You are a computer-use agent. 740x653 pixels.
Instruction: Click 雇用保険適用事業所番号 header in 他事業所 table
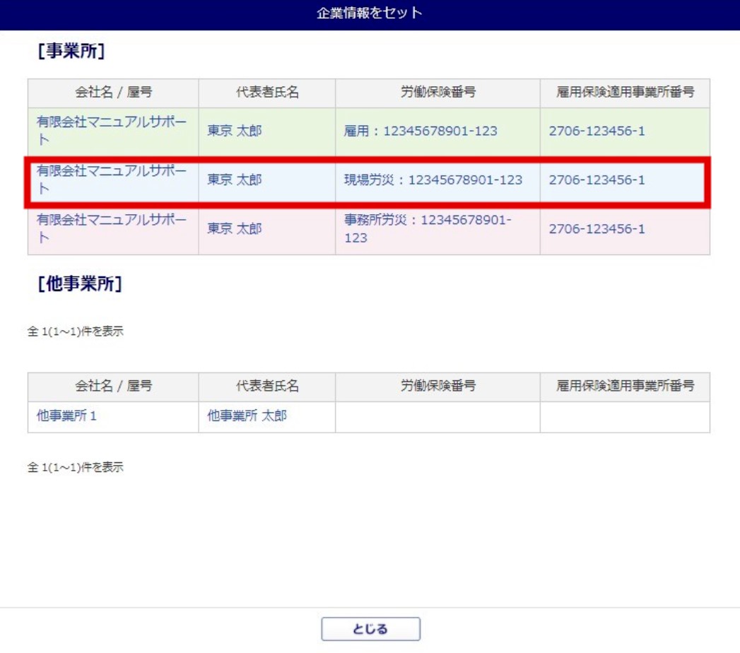click(625, 386)
